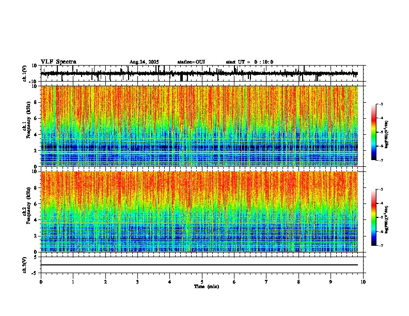
Task: Click the time axis tick label "4"
Action: coord(170,282)
